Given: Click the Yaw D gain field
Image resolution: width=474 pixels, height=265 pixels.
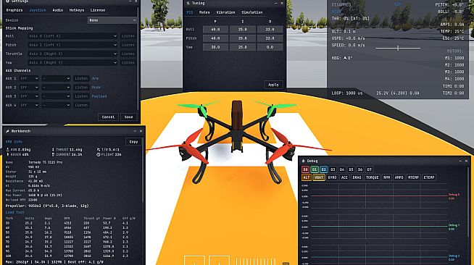Looking at the screenshot, I should (x=270, y=47).
